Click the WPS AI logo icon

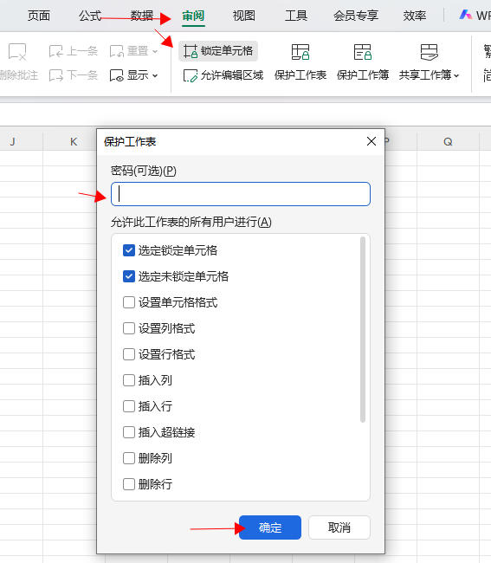(466, 15)
